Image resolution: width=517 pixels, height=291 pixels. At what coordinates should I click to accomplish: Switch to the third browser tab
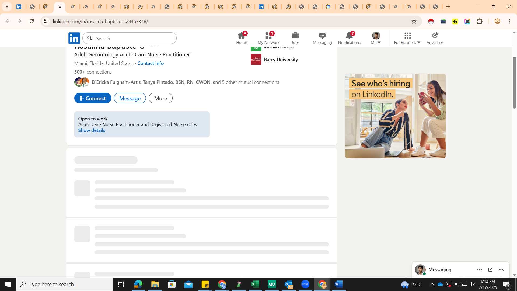[x=46, y=7]
